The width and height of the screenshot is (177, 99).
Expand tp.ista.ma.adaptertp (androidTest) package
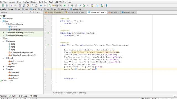point(3,32)
